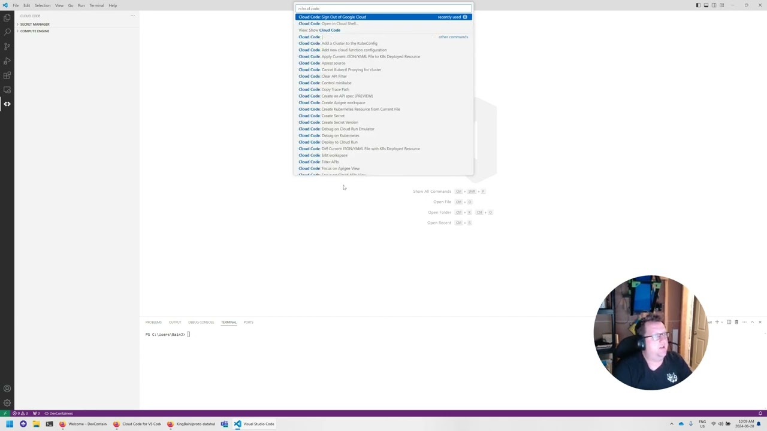Open the Source Control view
The width and height of the screenshot is (767, 431).
coord(7,47)
